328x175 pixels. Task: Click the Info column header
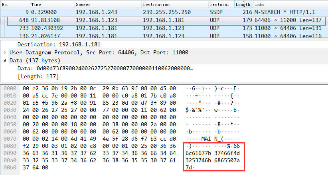point(260,4)
